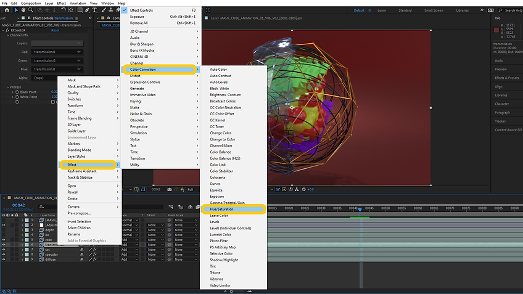
Task: Switch to the Small Screen workspace
Action: 434,10
